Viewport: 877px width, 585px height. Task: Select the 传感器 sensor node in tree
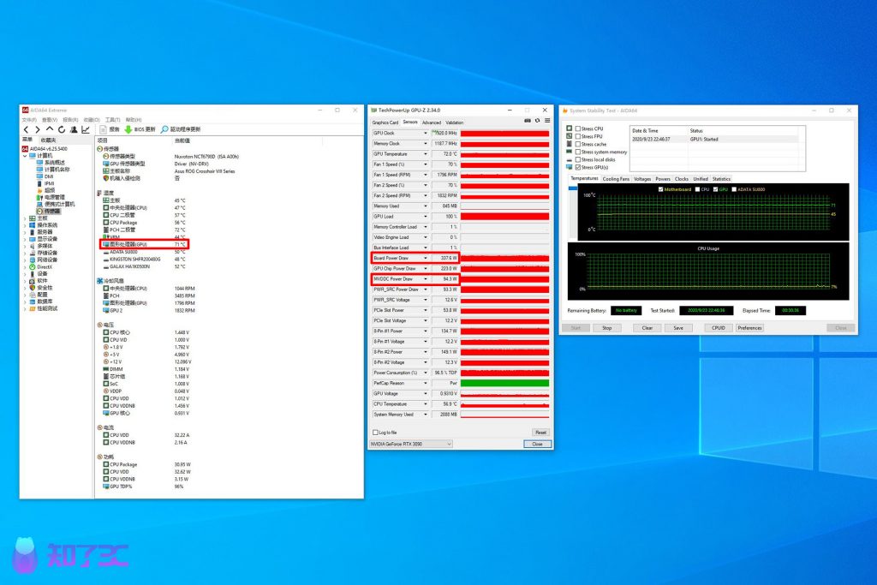[48, 212]
